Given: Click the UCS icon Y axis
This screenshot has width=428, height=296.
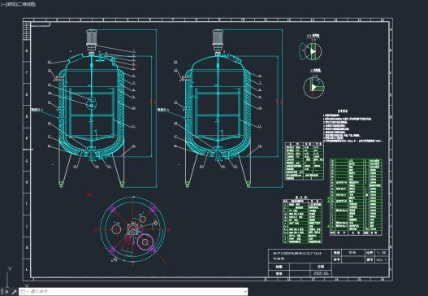Looking at the screenshot, I should tap(10, 269).
